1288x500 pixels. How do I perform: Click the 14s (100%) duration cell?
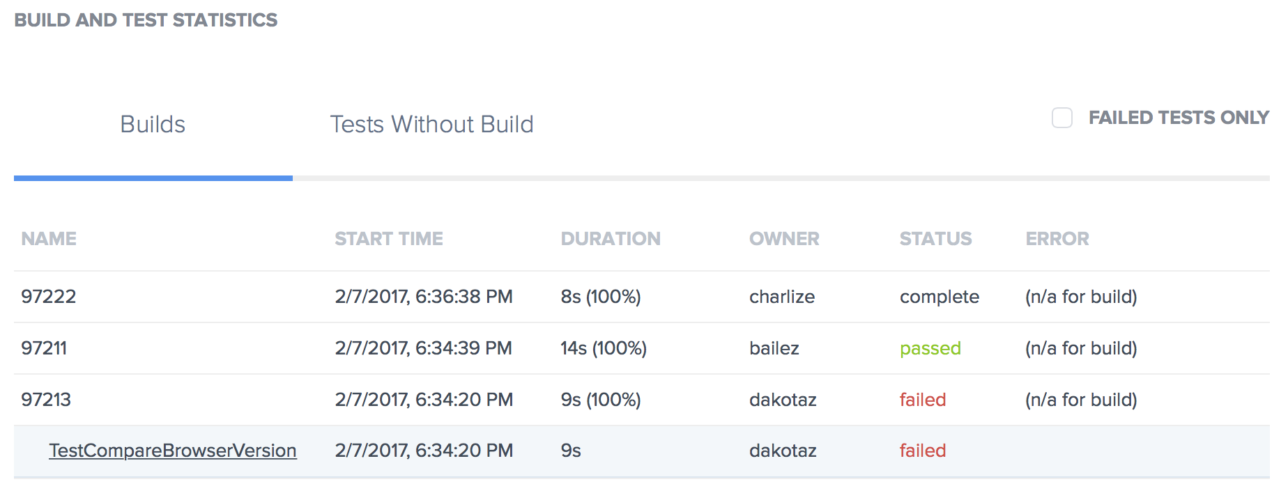[604, 348]
